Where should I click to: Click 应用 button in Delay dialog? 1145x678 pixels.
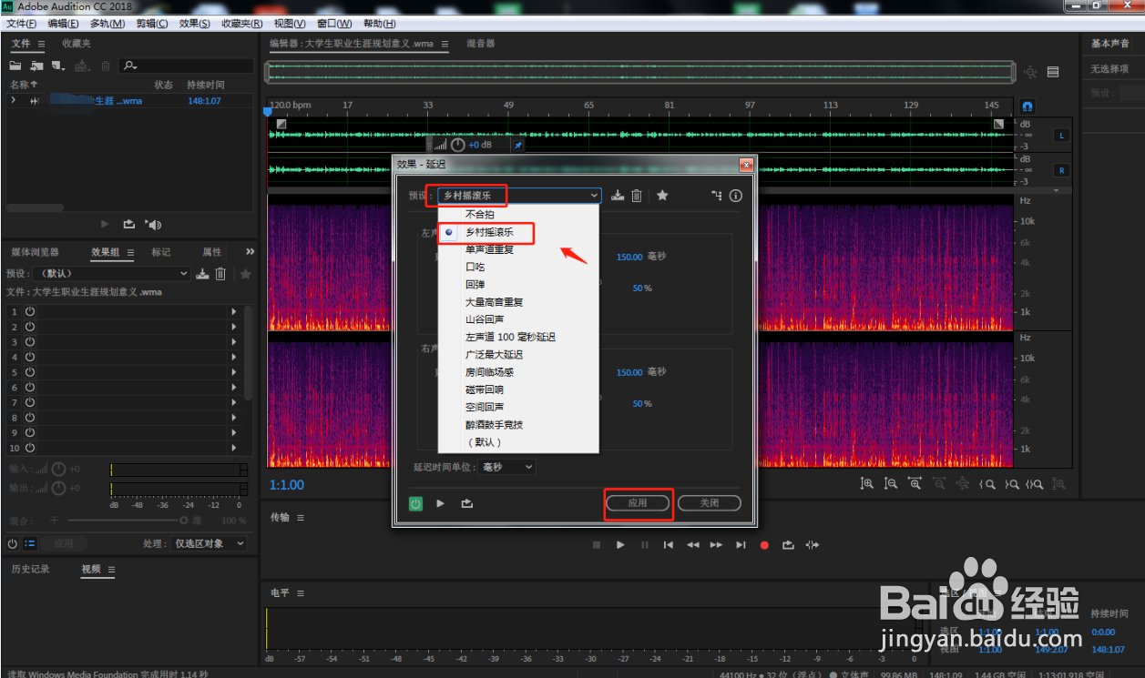coord(638,502)
